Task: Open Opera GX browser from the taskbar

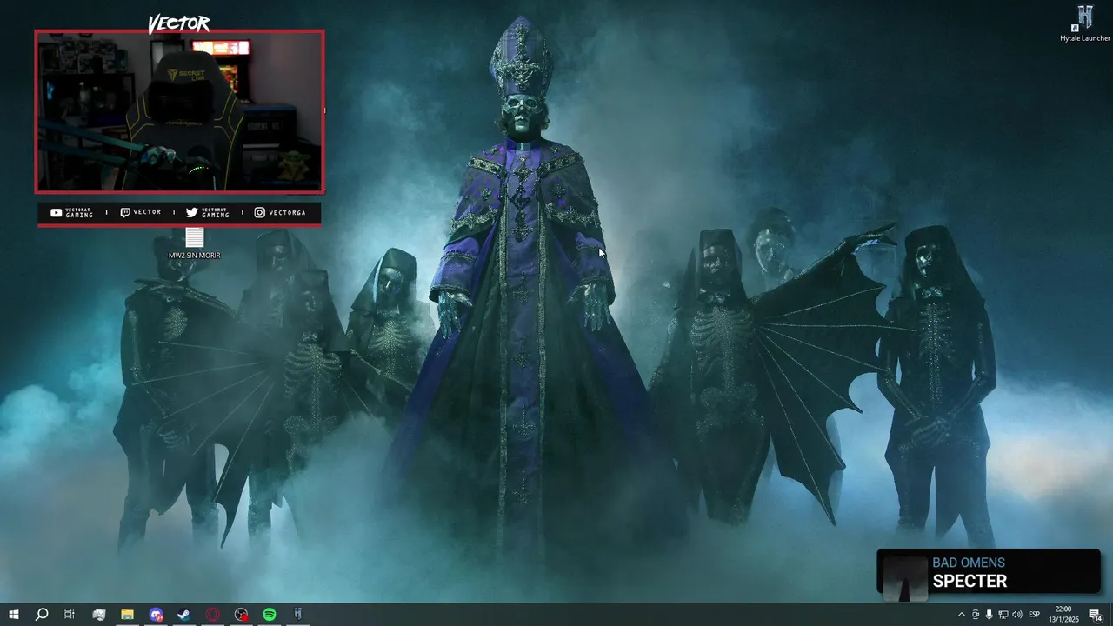Action: point(212,615)
